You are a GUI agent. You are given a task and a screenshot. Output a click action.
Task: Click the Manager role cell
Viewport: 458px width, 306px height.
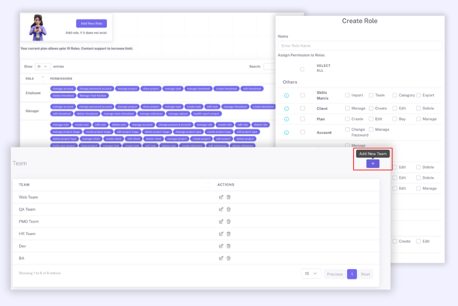33,111
